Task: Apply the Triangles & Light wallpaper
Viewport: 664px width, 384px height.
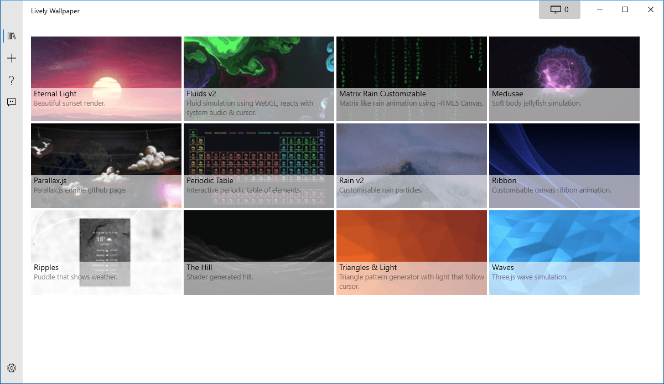Action: click(412, 252)
